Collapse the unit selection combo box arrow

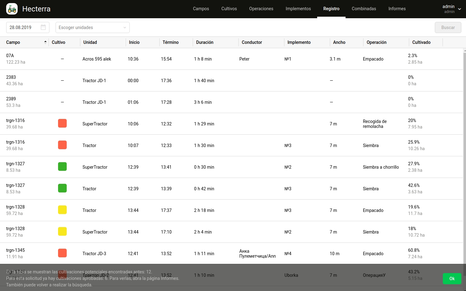point(125,27)
